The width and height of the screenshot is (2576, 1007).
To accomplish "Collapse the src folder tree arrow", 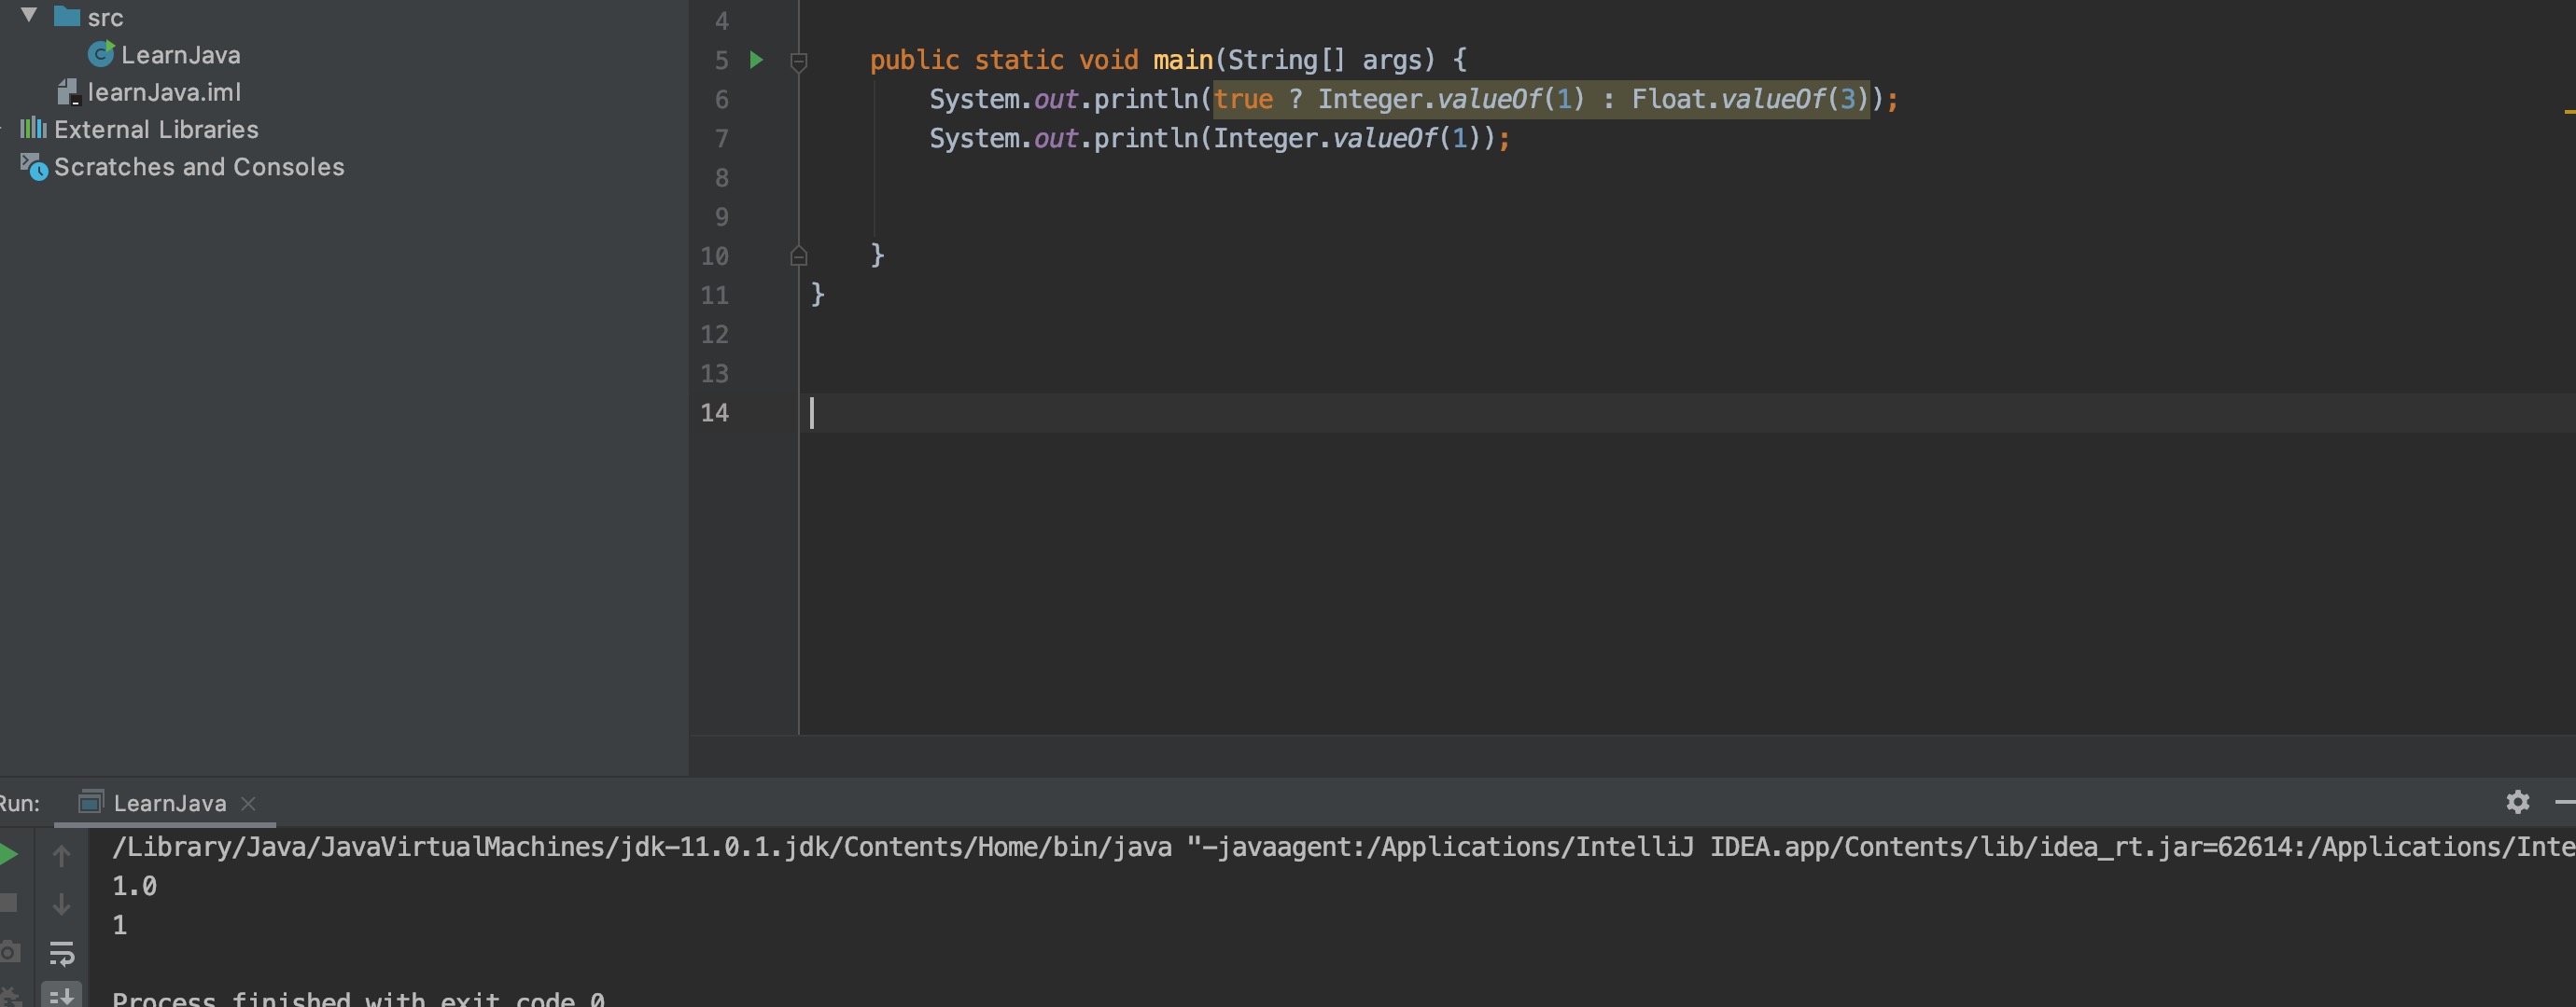I will click(x=29, y=15).
